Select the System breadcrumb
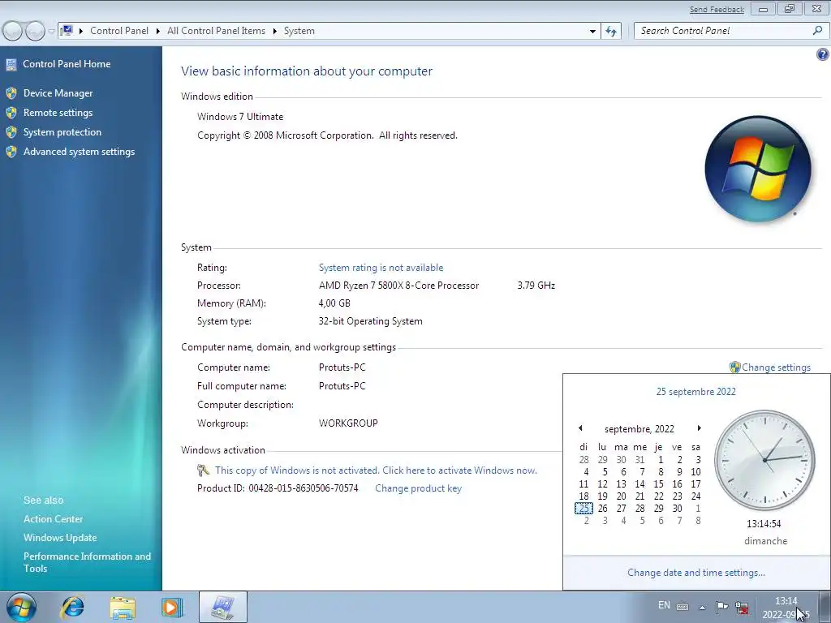831x623 pixels. [299, 31]
